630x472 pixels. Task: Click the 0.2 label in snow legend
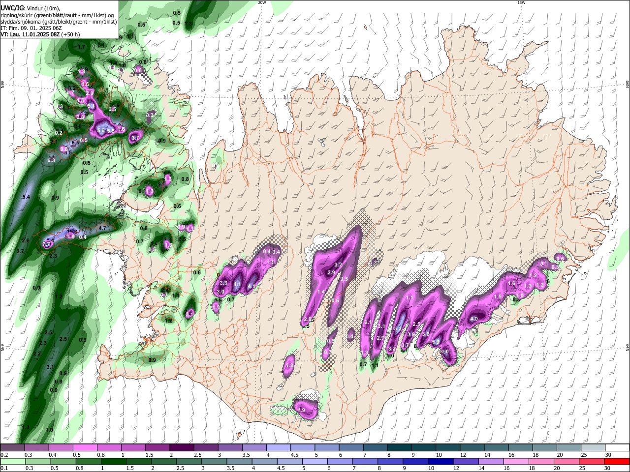point(4,455)
